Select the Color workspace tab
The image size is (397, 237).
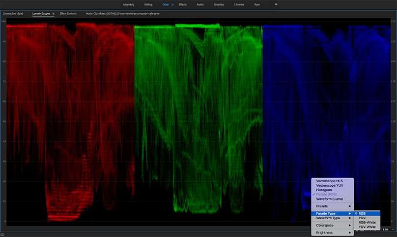coord(165,5)
